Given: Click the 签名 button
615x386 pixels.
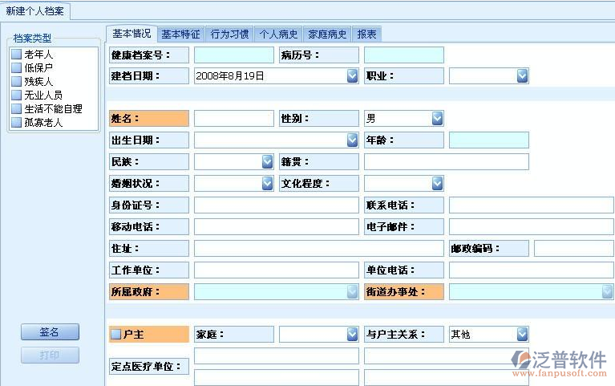Looking at the screenshot, I should tap(50, 332).
